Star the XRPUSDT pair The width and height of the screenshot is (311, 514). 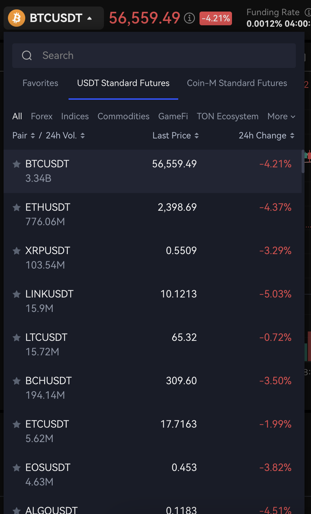coord(16,251)
